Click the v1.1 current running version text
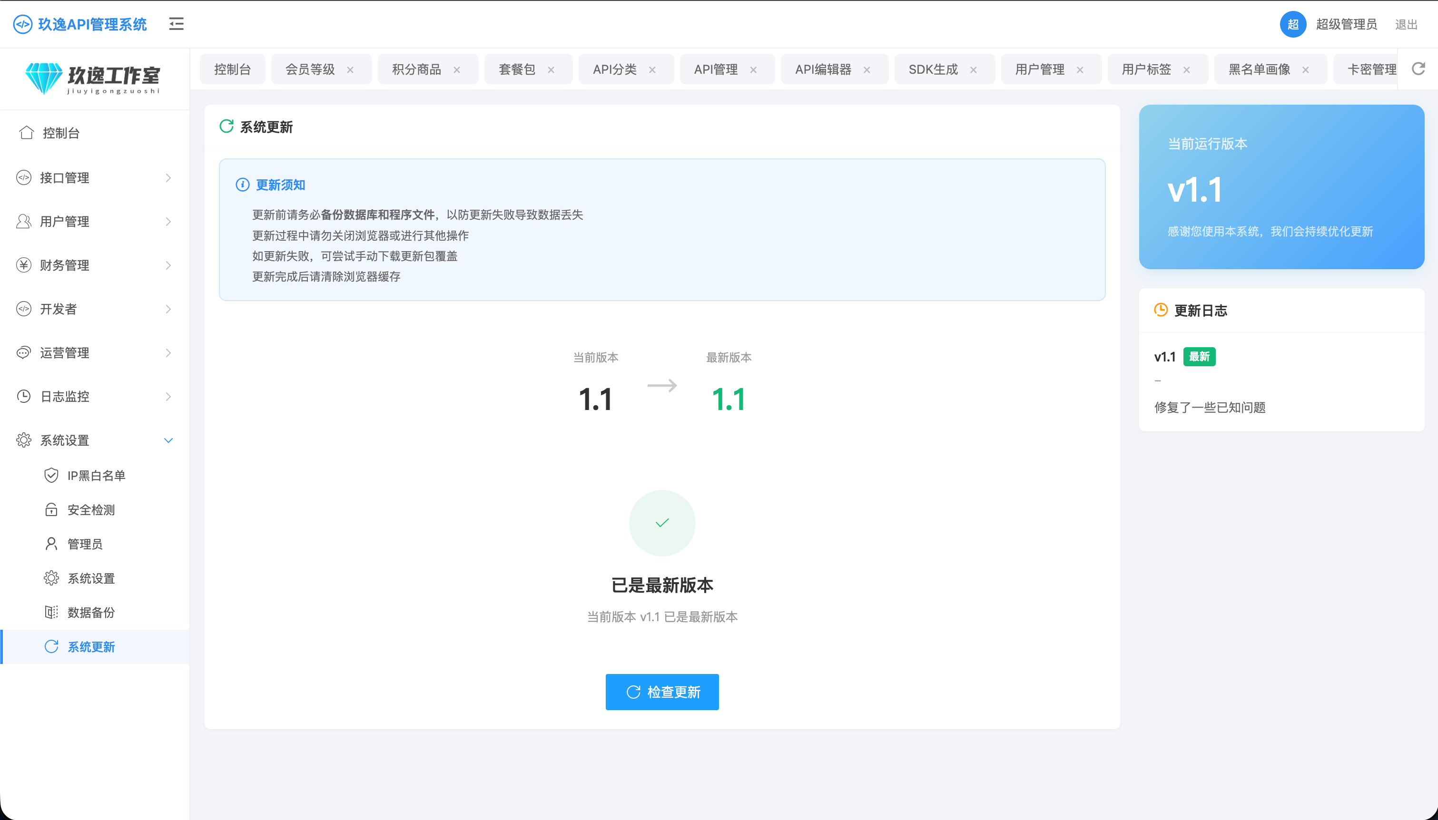This screenshot has height=820, width=1438. [x=1194, y=190]
